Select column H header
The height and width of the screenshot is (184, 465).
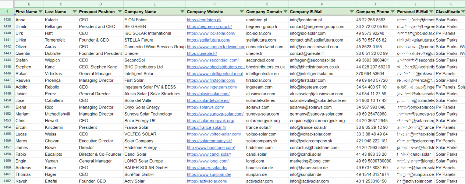coord(322,4)
